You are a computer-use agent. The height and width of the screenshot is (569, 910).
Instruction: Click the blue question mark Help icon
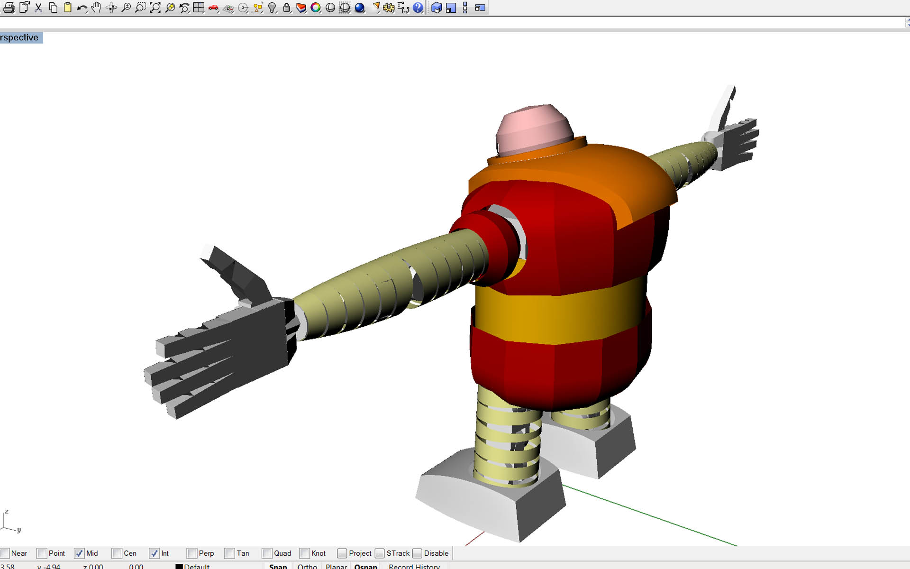coord(418,8)
